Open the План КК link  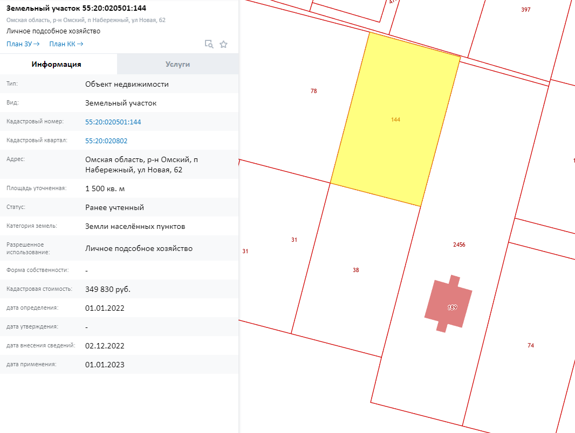click(x=66, y=44)
